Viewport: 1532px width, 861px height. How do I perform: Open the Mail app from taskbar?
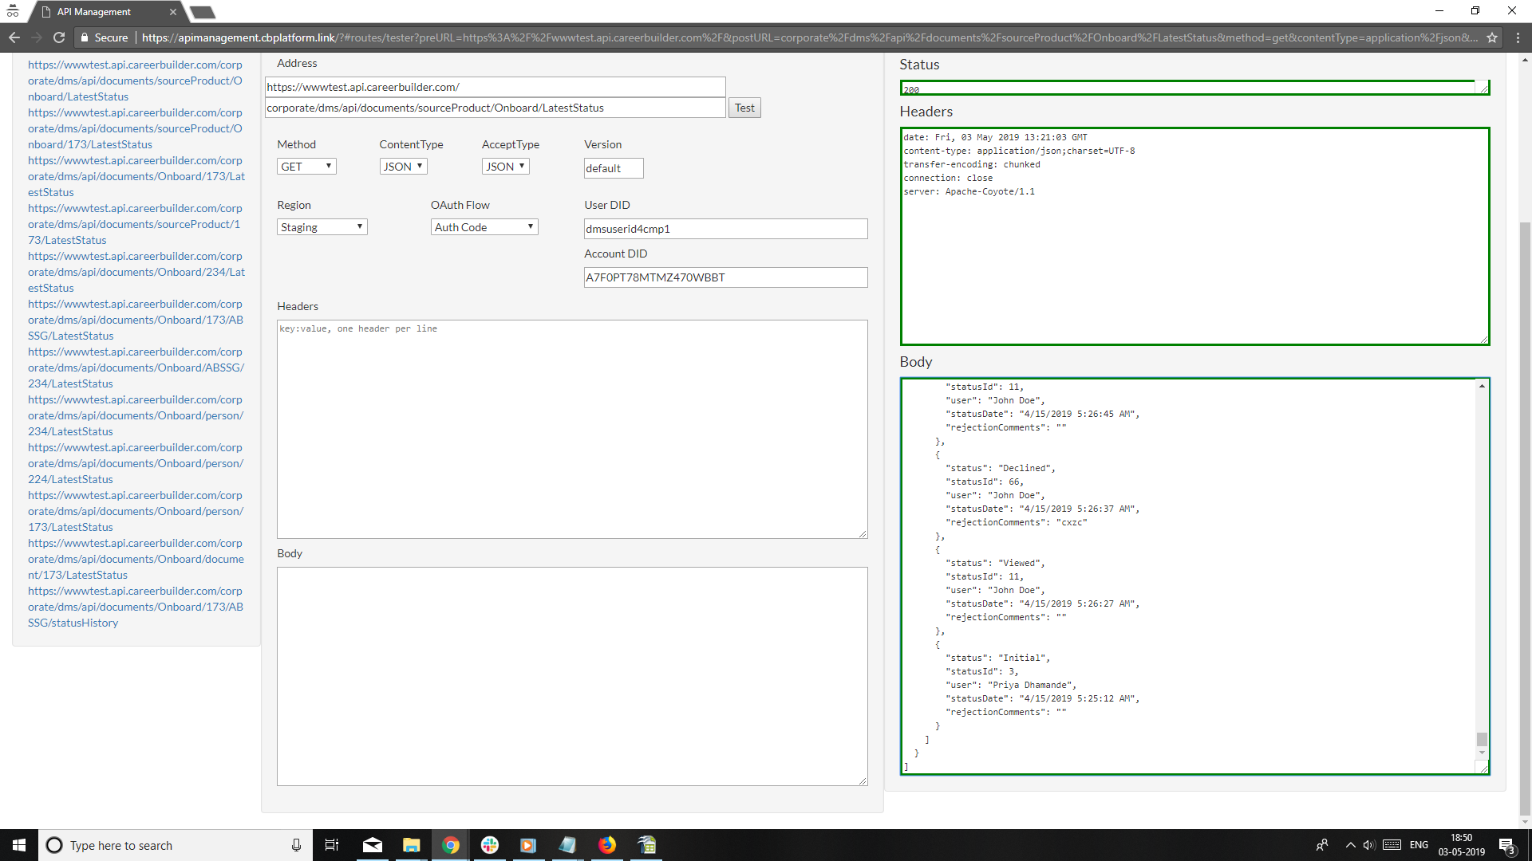[373, 845]
